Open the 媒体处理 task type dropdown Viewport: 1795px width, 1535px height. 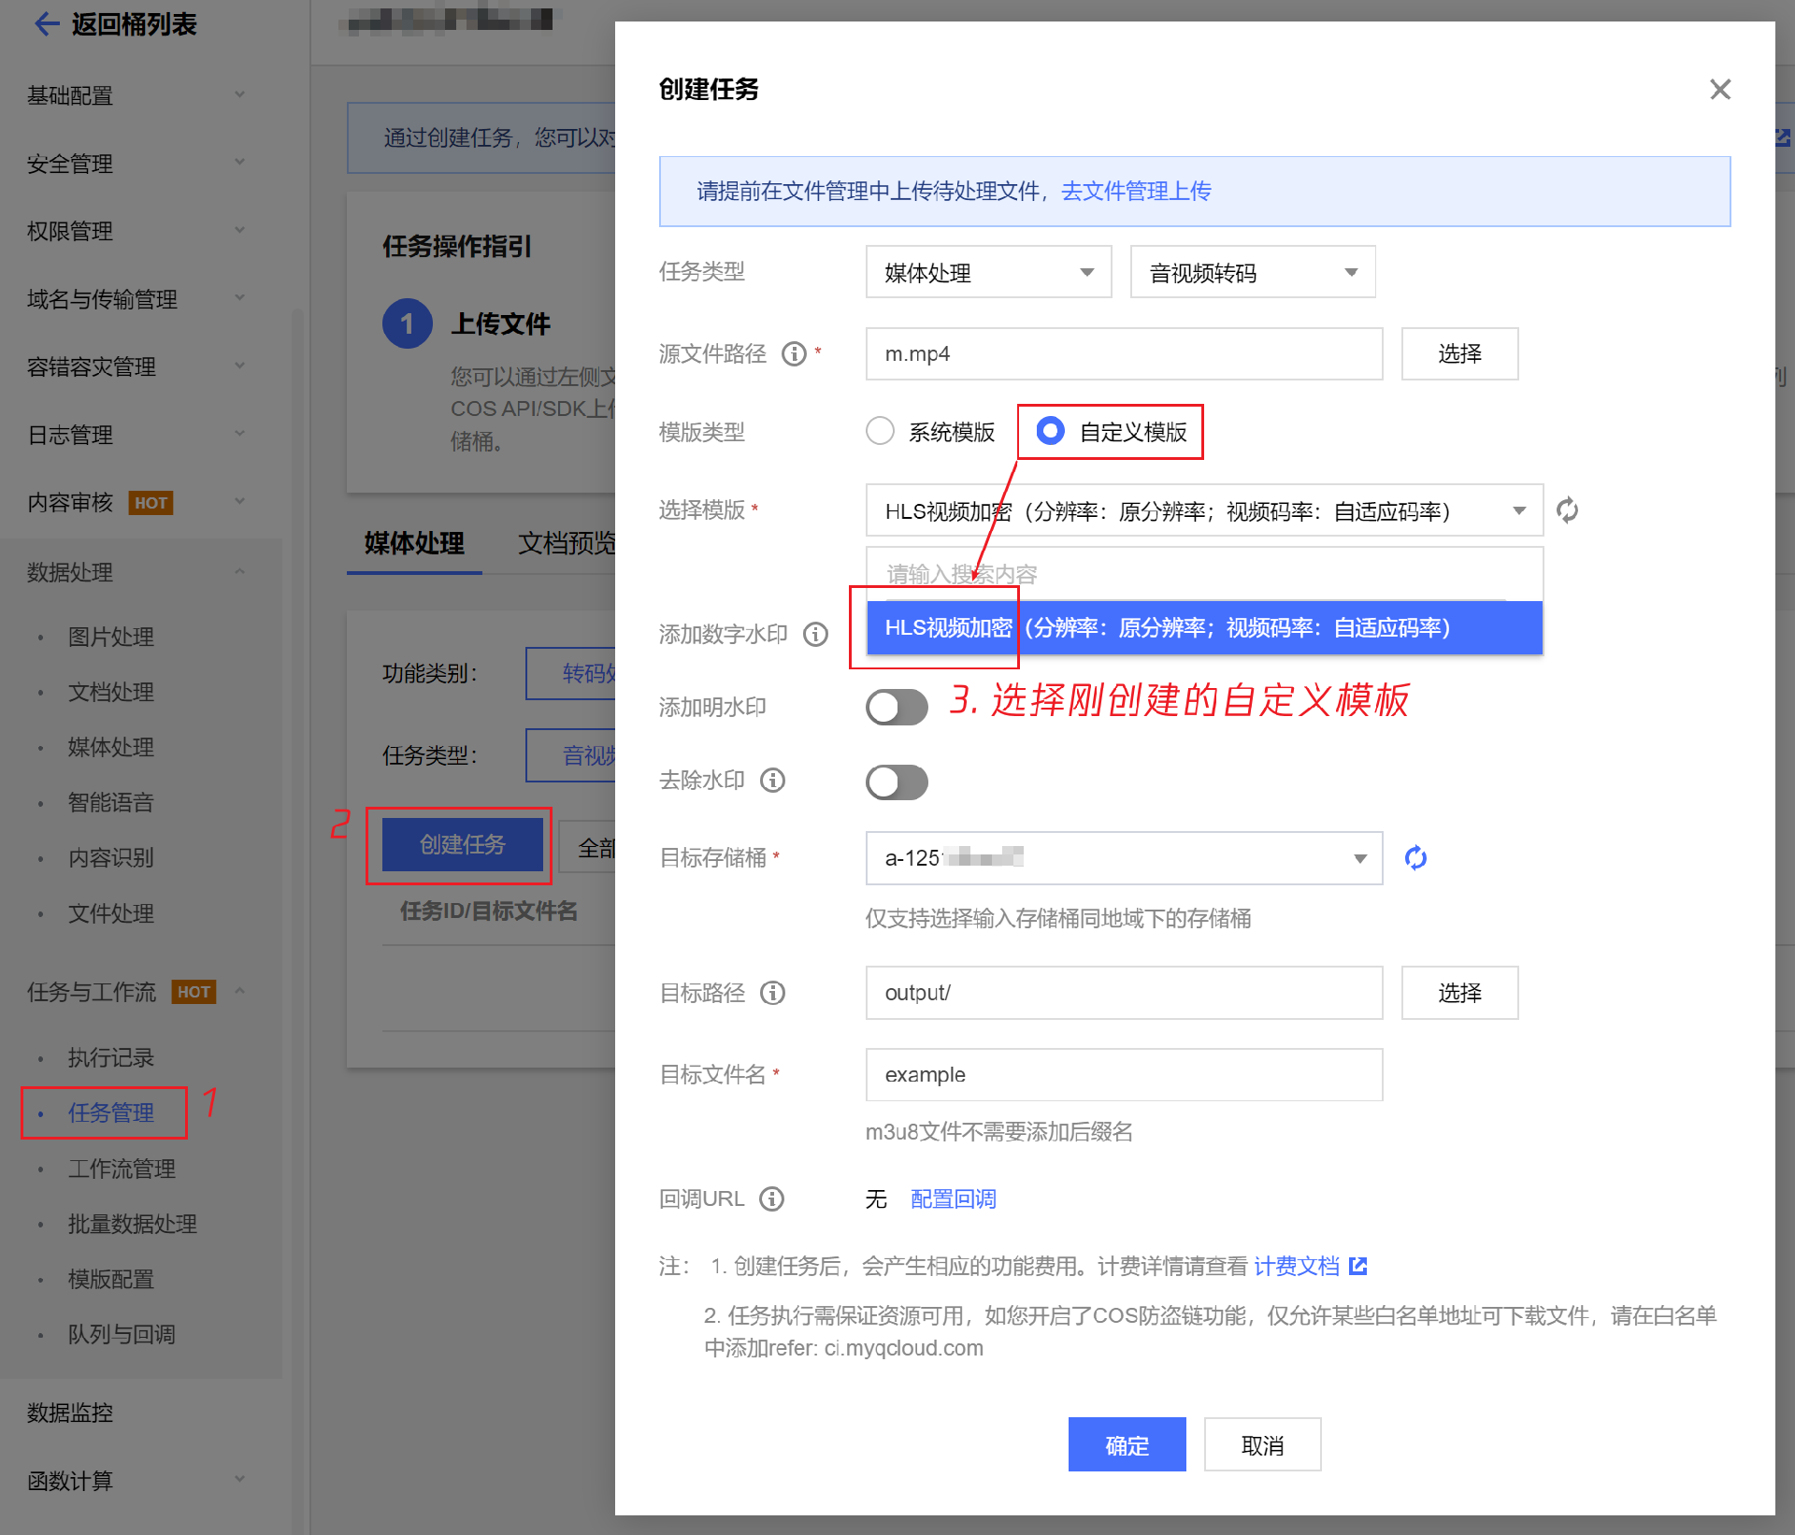pos(987,273)
